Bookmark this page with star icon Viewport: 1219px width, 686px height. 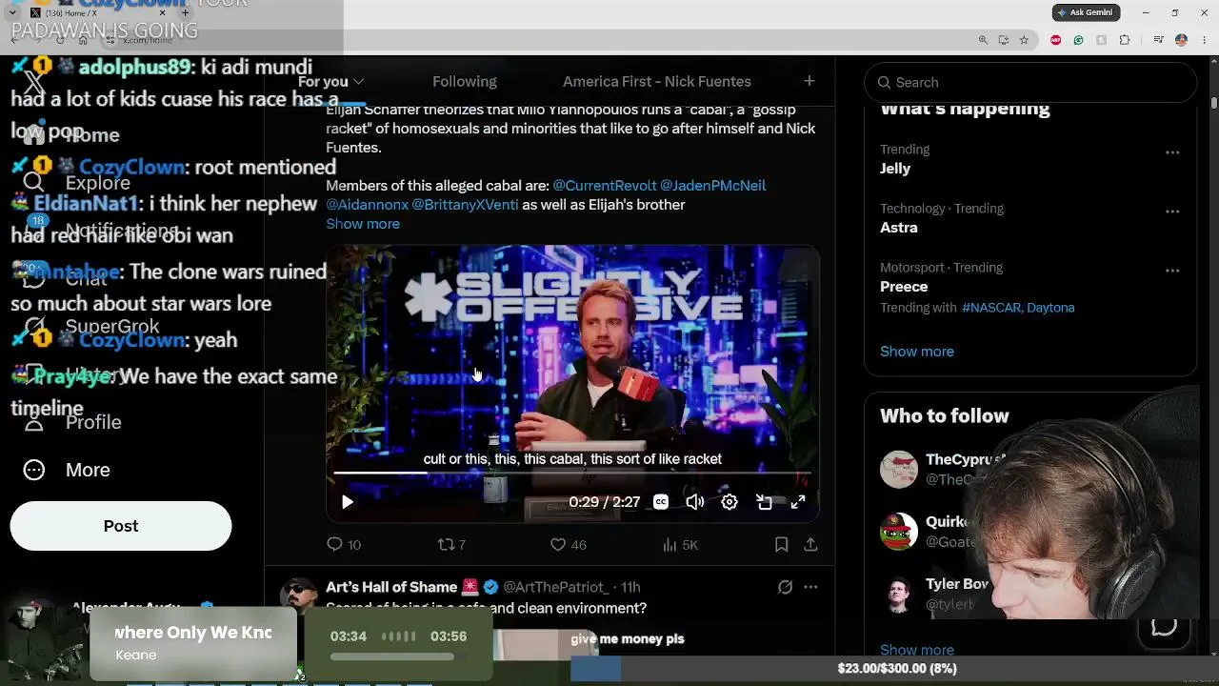(1024, 40)
